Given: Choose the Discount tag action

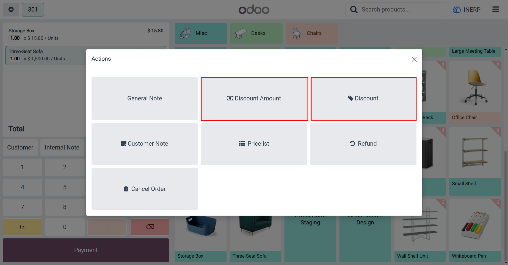Looking at the screenshot, I should (363, 98).
